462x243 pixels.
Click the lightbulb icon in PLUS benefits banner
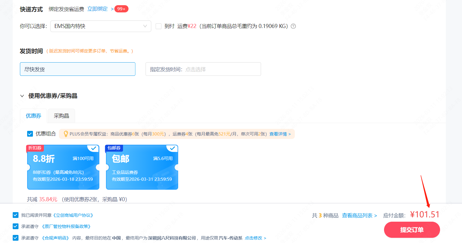point(66,134)
